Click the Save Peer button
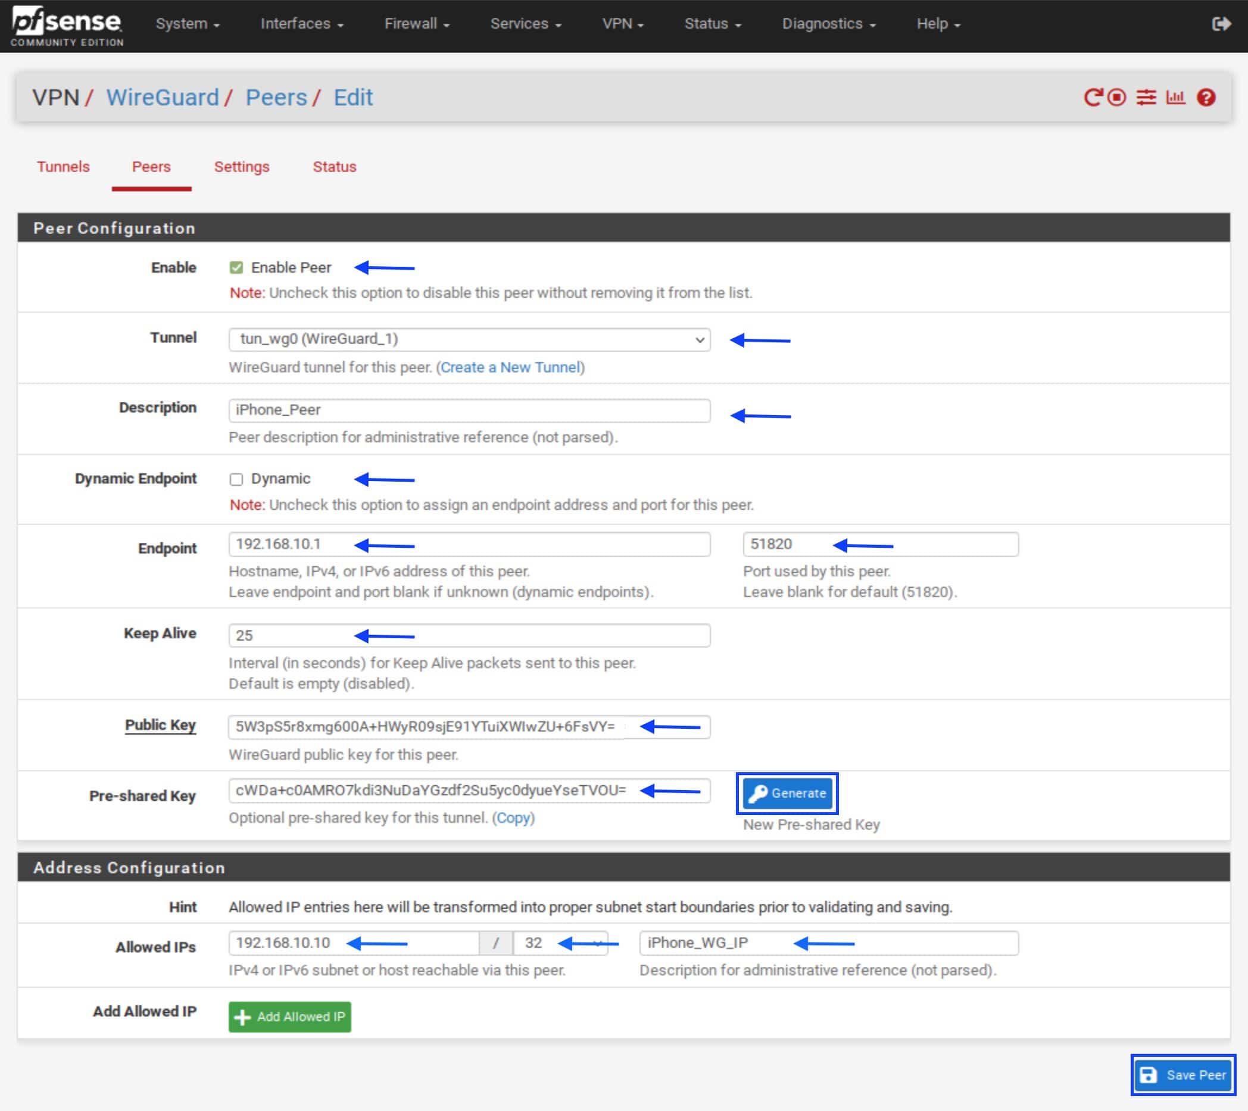Screen dimensions: 1248x1111 (x=1183, y=1075)
